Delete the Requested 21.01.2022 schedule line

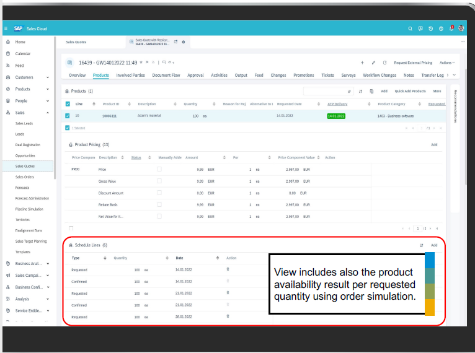pyautogui.click(x=228, y=293)
